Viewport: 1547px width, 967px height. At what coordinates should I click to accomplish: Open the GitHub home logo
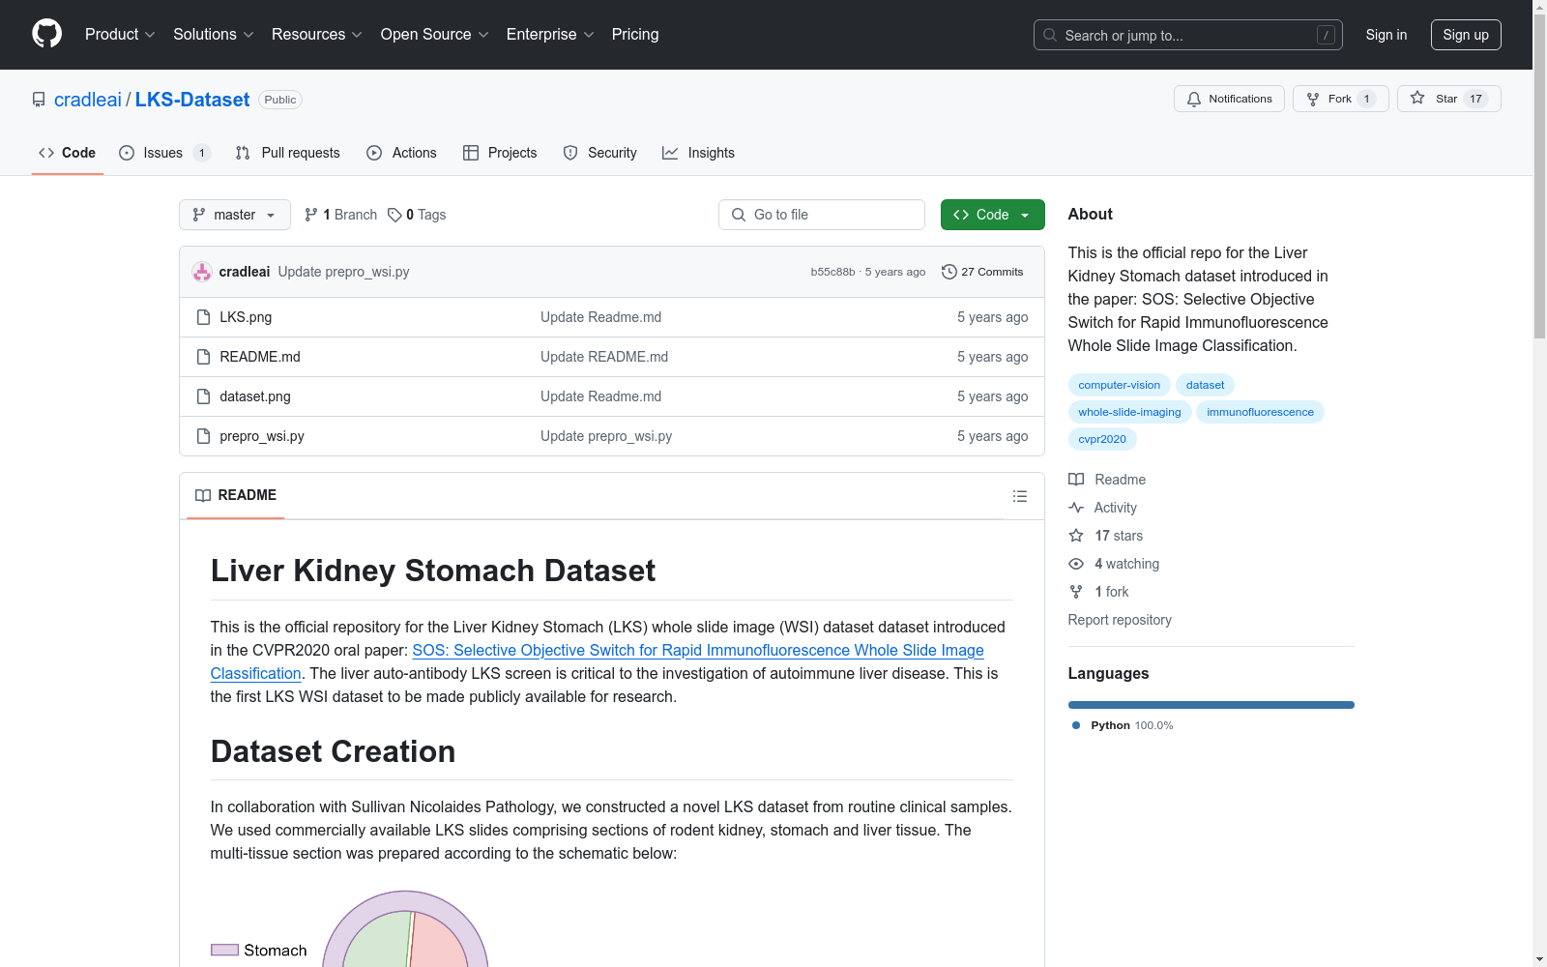[x=46, y=34]
